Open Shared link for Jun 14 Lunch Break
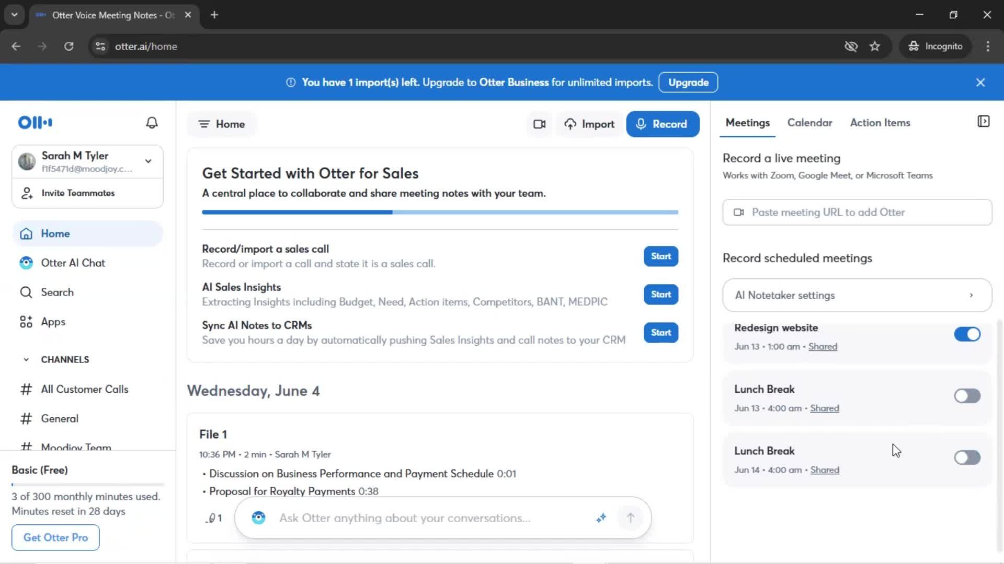This screenshot has height=564, width=1004. 825,470
